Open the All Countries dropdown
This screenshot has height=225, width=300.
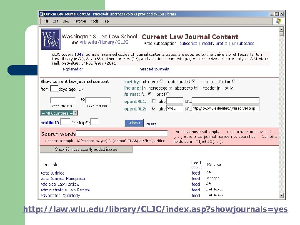pyautogui.click(x=59, y=113)
